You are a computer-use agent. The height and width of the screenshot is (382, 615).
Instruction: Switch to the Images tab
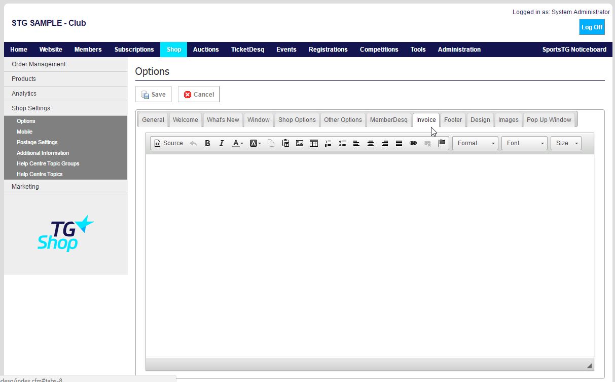click(x=509, y=120)
